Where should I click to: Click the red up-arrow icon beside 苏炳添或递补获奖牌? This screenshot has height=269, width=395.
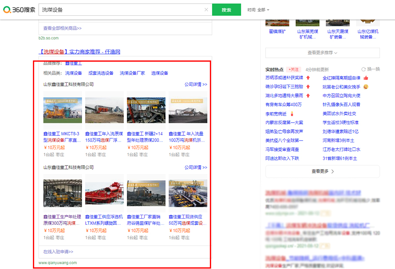[x=308, y=78]
